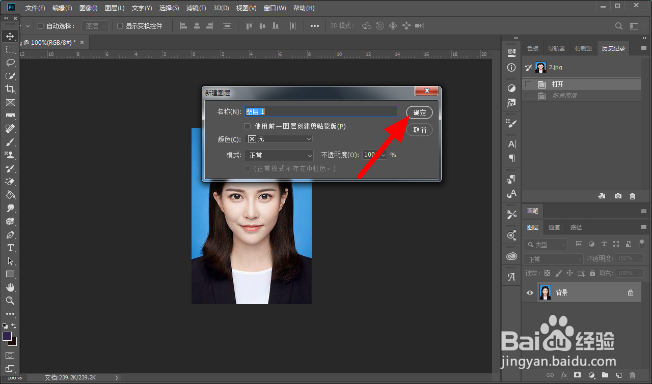Image resolution: width=652 pixels, height=384 pixels.
Task: Toggle background layer (背景) visibility eye
Action: [x=530, y=292]
